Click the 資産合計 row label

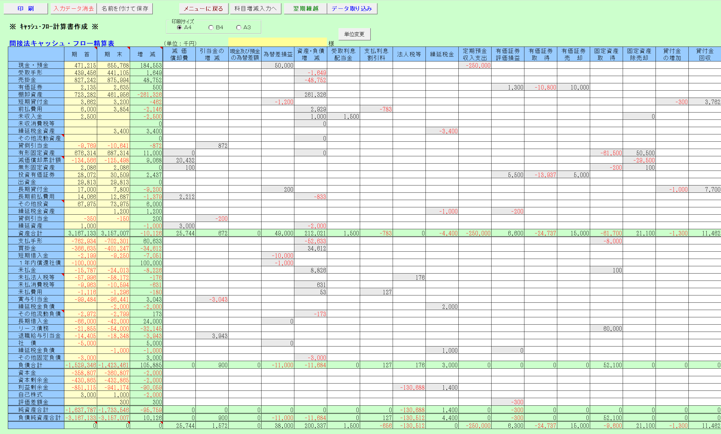36,233
